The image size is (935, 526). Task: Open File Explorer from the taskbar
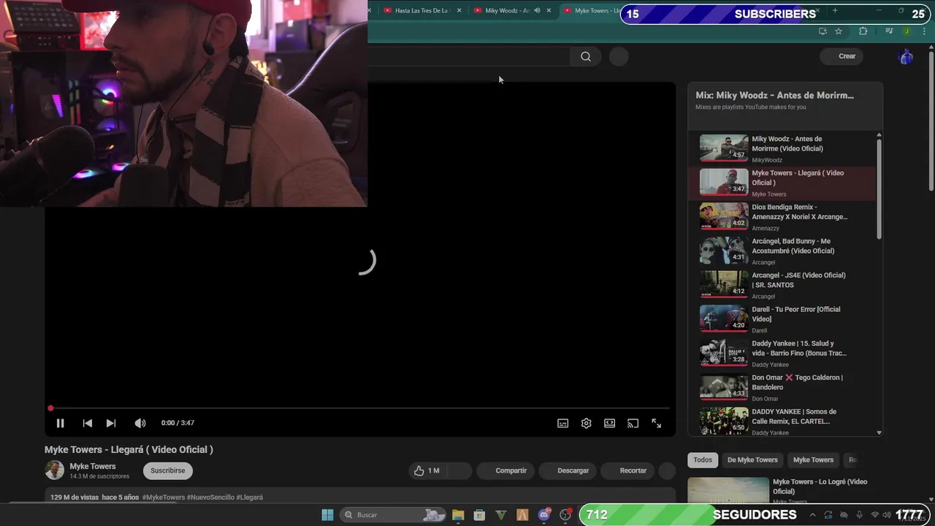pyautogui.click(x=458, y=515)
